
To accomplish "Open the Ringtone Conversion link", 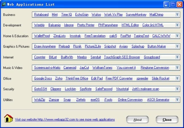I will (x=155, y=68).
